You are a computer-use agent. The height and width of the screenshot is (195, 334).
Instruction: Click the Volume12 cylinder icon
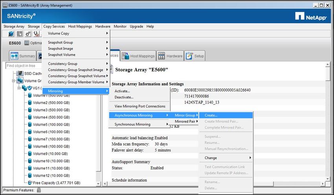(x=30, y=176)
